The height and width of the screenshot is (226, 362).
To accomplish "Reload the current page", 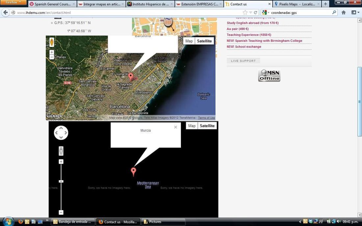I will point(256,12).
